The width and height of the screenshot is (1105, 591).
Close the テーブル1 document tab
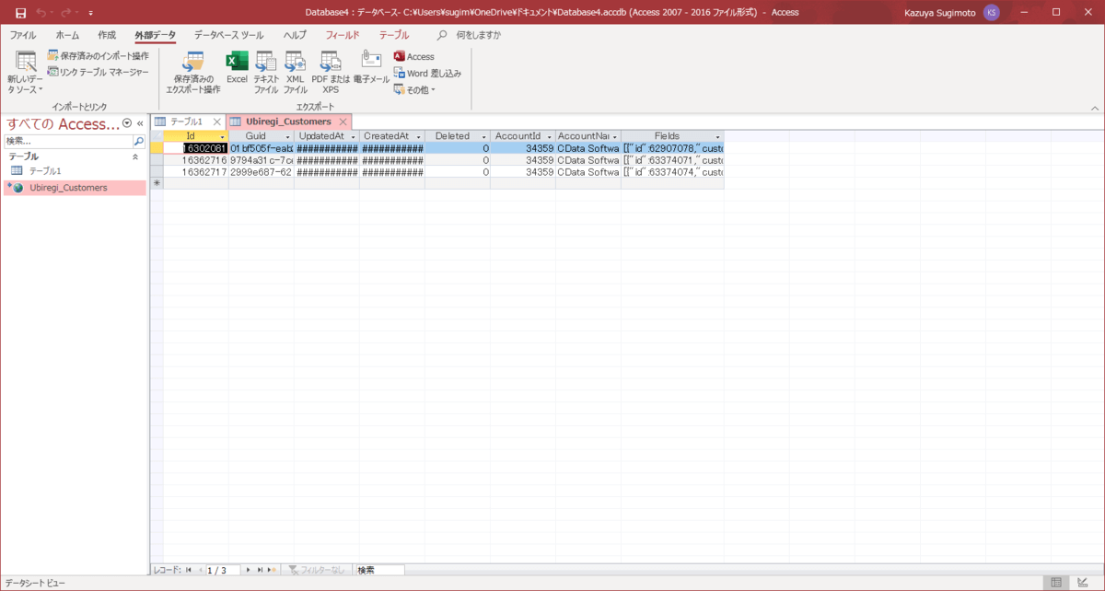pyautogui.click(x=217, y=122)
